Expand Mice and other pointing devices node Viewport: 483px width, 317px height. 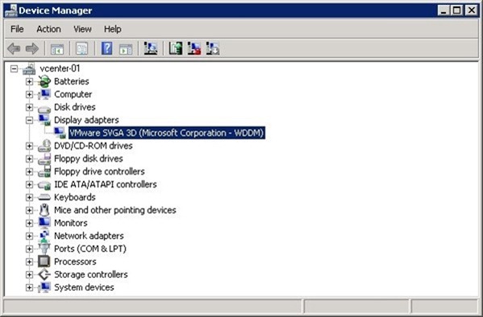click(29, 210)
